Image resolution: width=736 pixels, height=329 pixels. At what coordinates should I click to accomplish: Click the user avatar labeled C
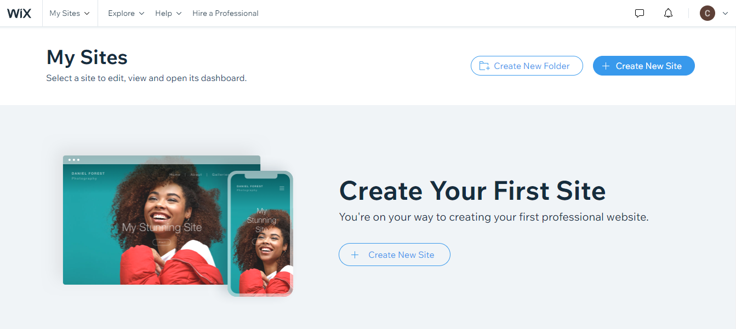pyautogui.click(x=708, y=13)
